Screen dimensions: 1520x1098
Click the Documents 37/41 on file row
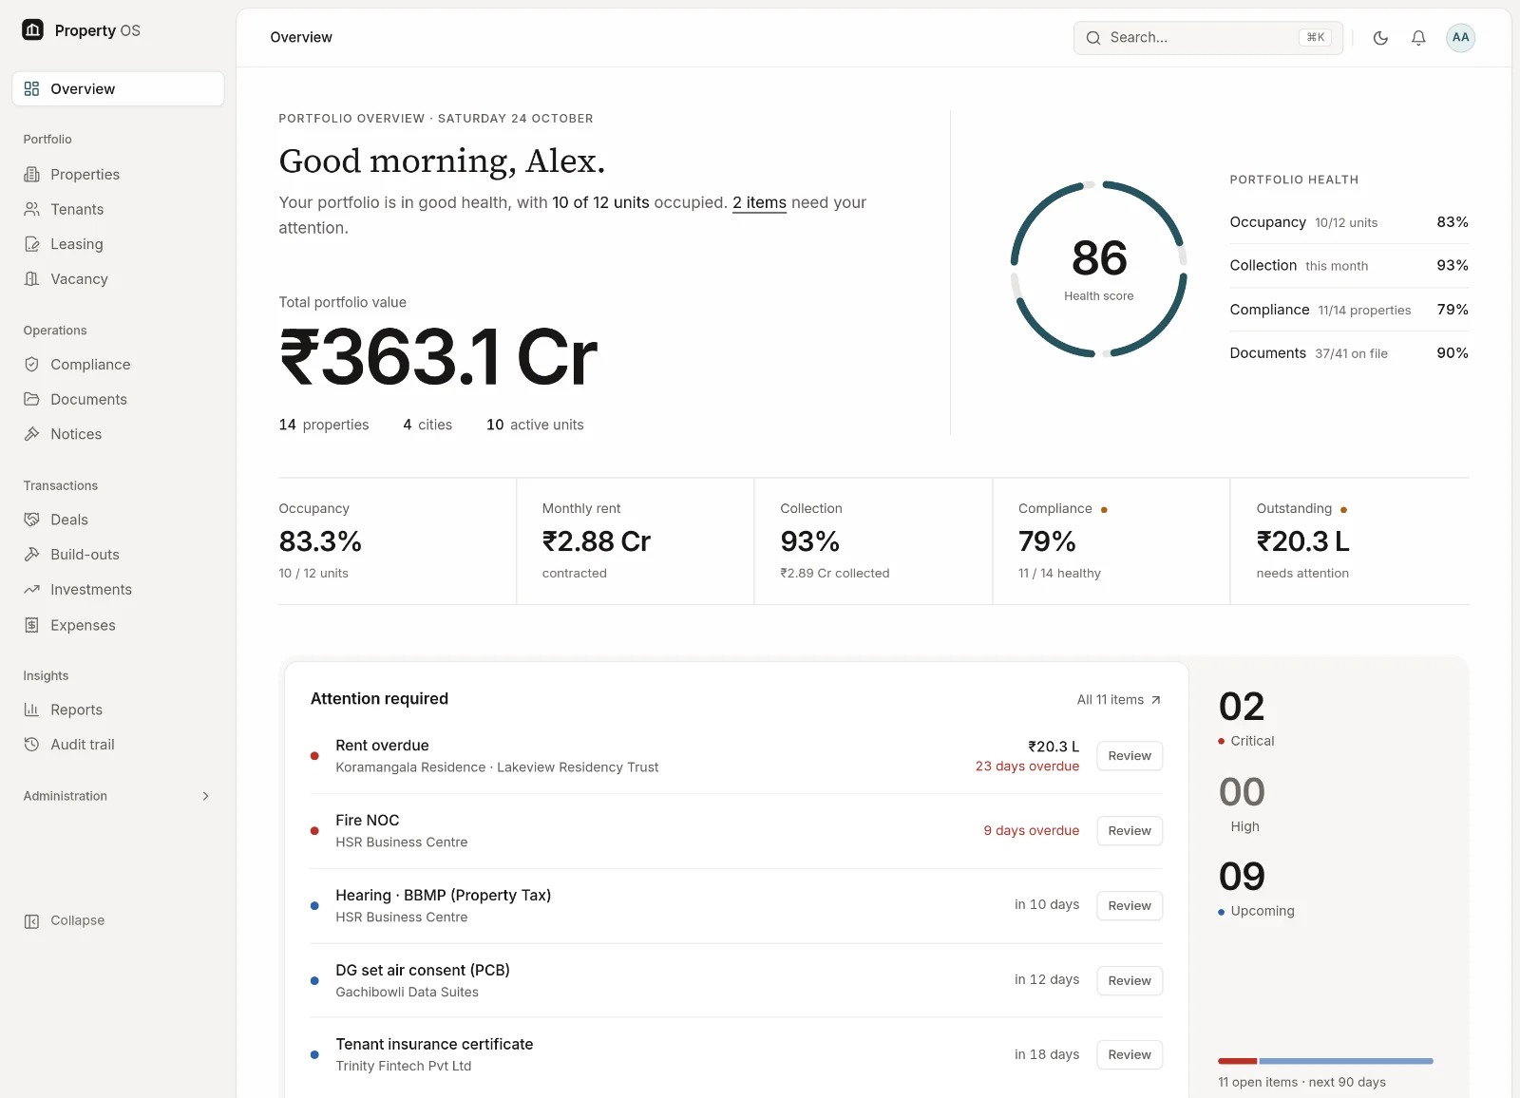click(x=1349, y=353)
